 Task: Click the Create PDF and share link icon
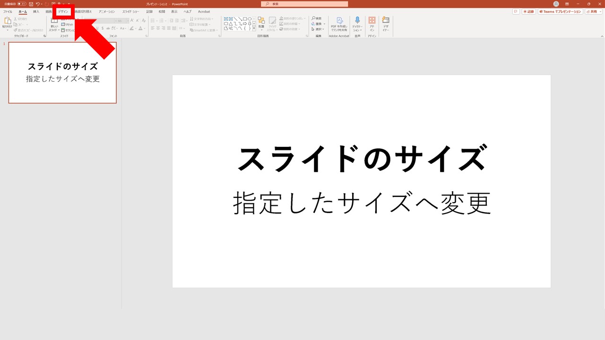coord(340,21)
